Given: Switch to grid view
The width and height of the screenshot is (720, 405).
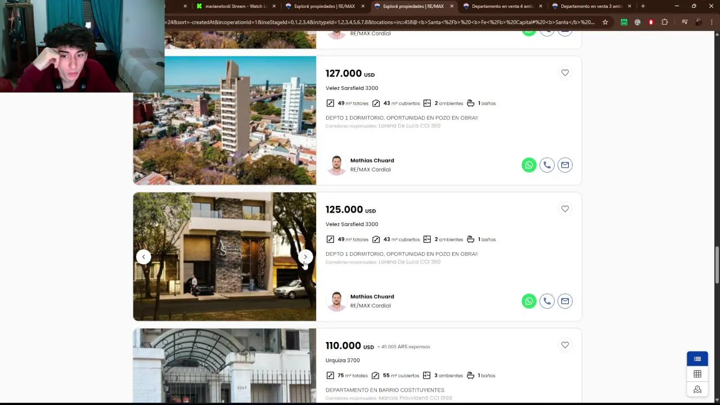Looking at the screenshot, I should coord(697,374).
